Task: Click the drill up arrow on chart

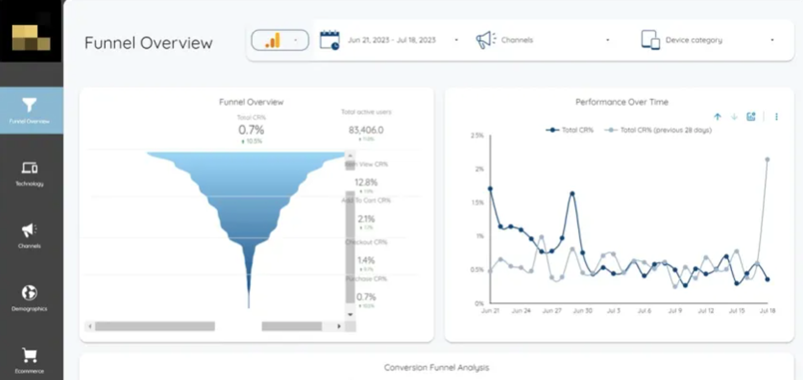Action: [x=717, y=117]
